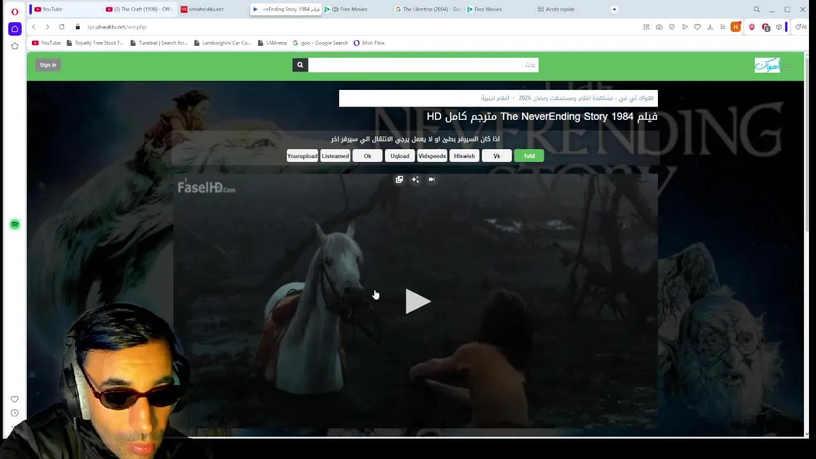Image resolution: width=816 pixels, height=459 pixels.
Task: Select the Listeamed server
Action: 335,156
